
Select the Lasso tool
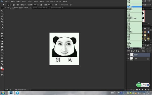2,16
